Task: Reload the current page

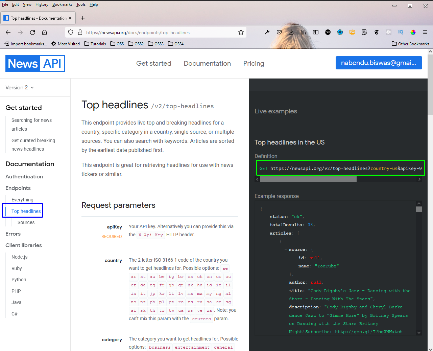Action: (x=32, y=32)
